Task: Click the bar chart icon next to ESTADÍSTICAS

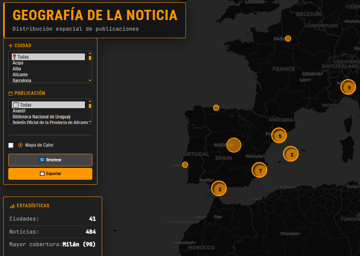Action: tap(12, 205)
